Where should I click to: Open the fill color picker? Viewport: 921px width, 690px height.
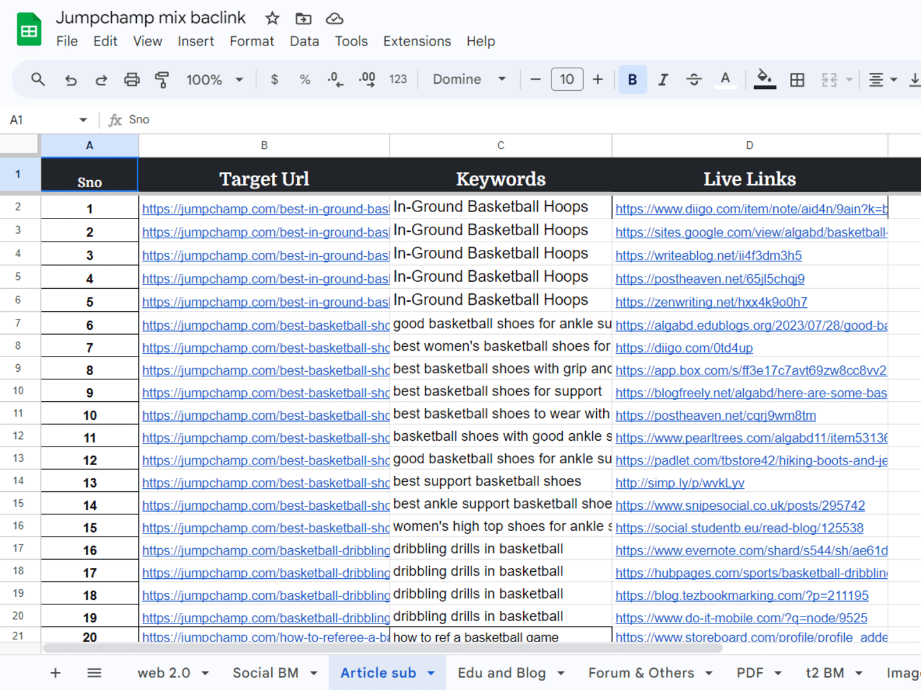(x=764, y=79)
